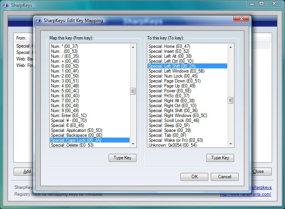Click OK to confirm key mapping
This screenshot has height=209, width=285.
(x=194, y=176)
